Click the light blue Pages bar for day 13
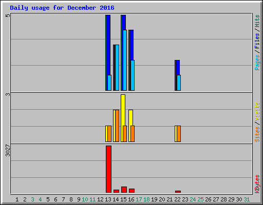263x205 pixels. 109,83
